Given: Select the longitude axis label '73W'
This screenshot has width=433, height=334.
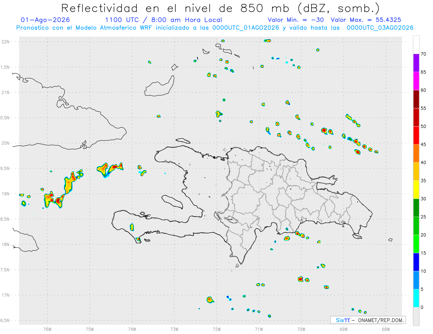Looking at the screenshot, I should [x=174, y=329].
